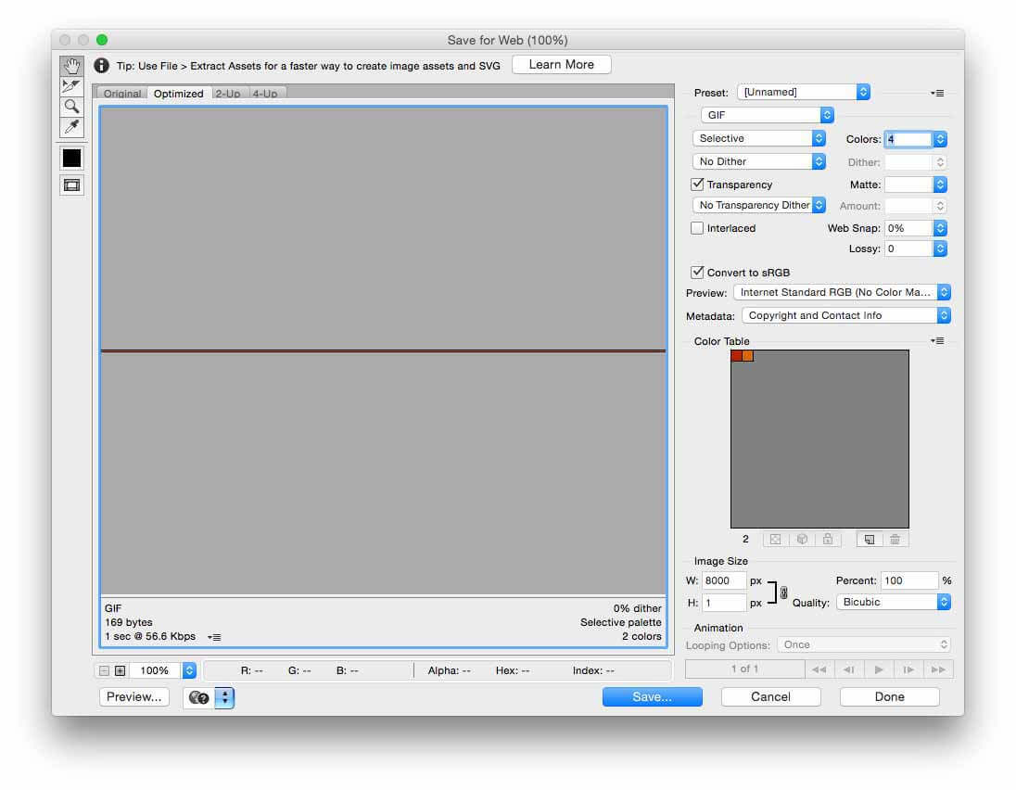
Task: Open the Optimize panel flyout menu
Action: click(x=937, y=94)
